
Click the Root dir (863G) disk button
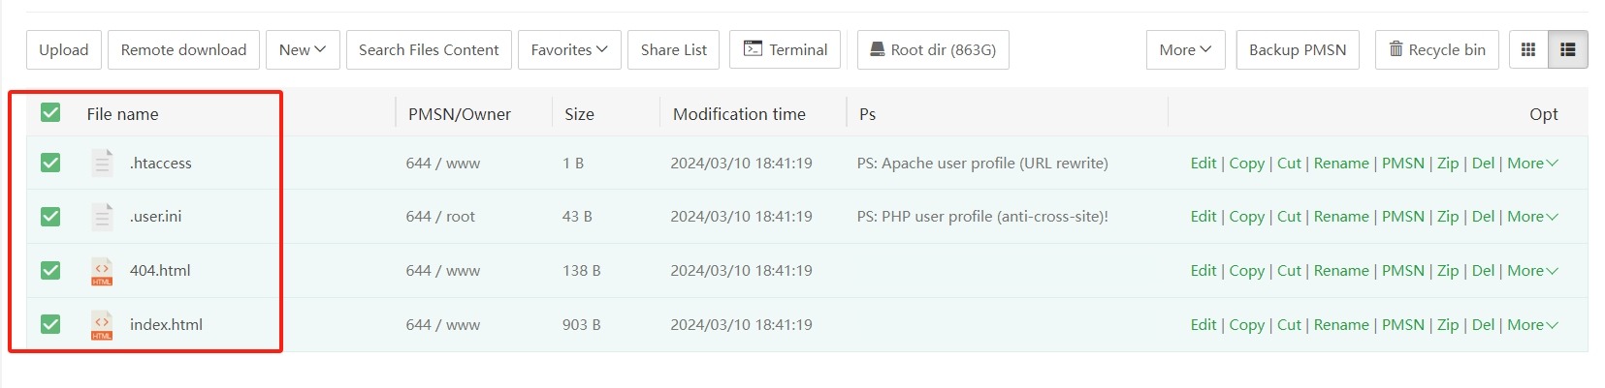pyautogui.click(x=933, y=49)
